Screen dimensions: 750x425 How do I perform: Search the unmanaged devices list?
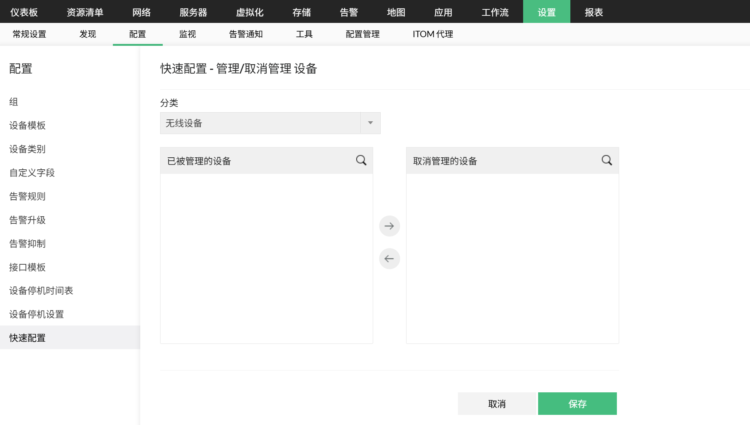tap(607, 160)
